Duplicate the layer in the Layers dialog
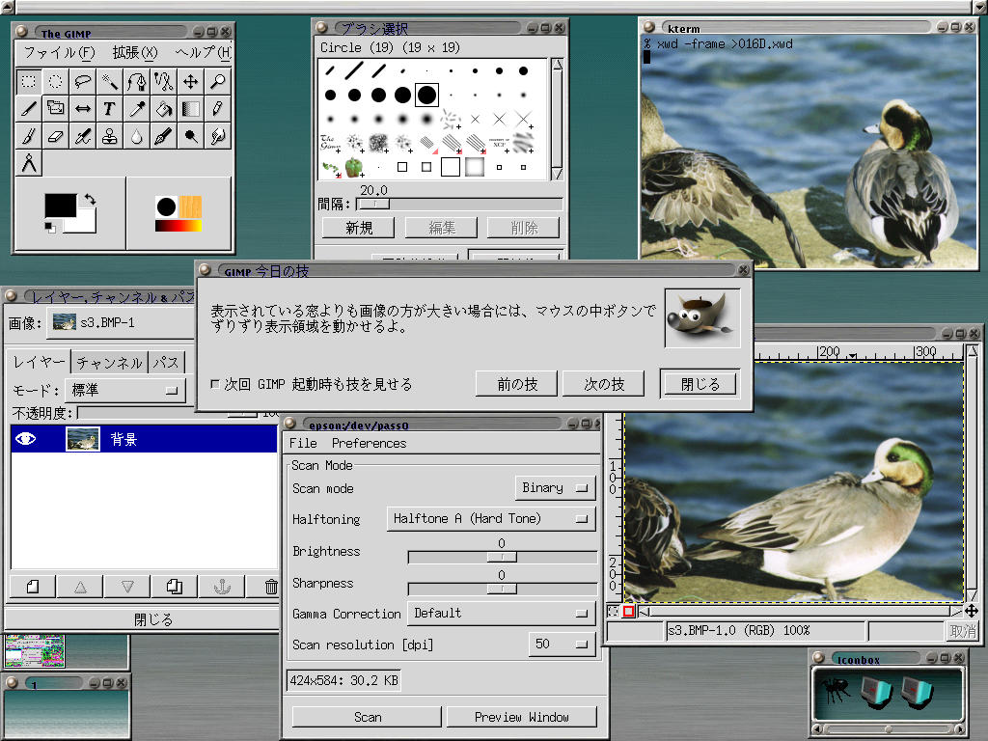This screenshot has width=988, height=741. click(175, 587)
